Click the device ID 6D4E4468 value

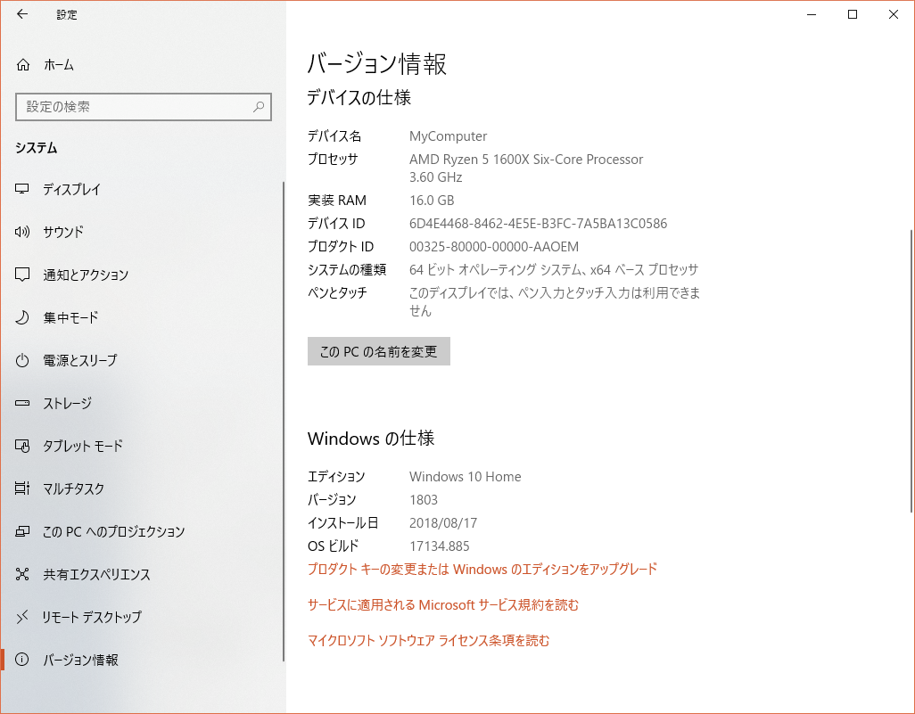pos(538,224)
